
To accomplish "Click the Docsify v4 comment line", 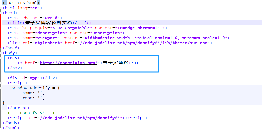I will point(31,113).
